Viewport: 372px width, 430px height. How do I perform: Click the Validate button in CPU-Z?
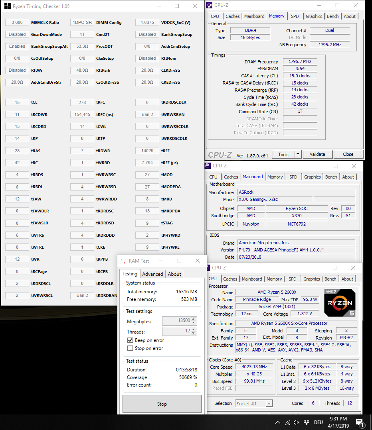click(x=317, y=154)
